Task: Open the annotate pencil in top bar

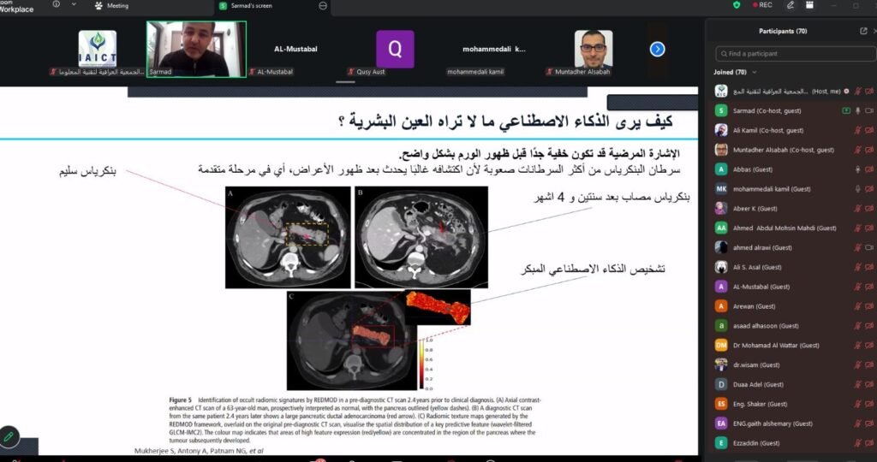Action: pyautogui.click(x=790, y=5)
